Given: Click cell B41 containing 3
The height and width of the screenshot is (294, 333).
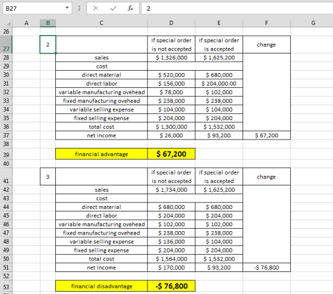Looking at the screenshot, I should click(x=48, y=176).
